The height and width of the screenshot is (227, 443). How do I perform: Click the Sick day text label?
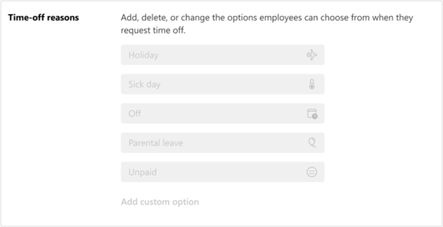point(144,85)
